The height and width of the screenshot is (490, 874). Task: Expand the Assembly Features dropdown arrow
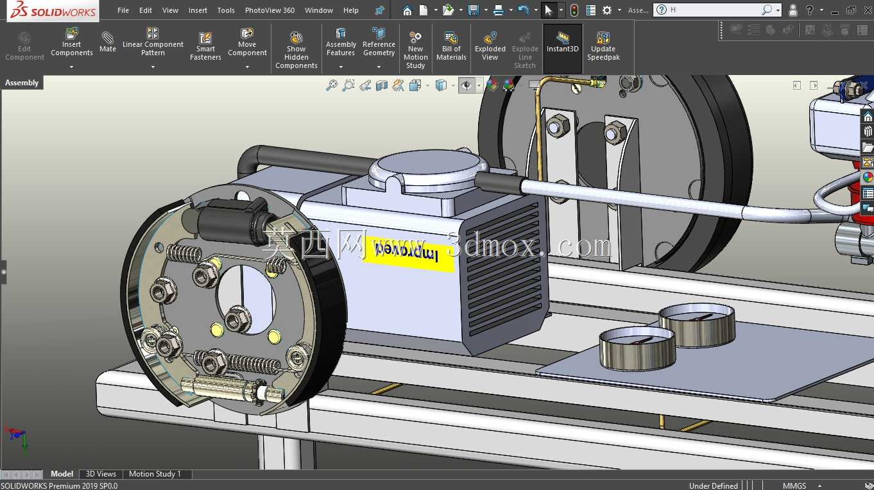pyautogui.click(x=341, y=67)
